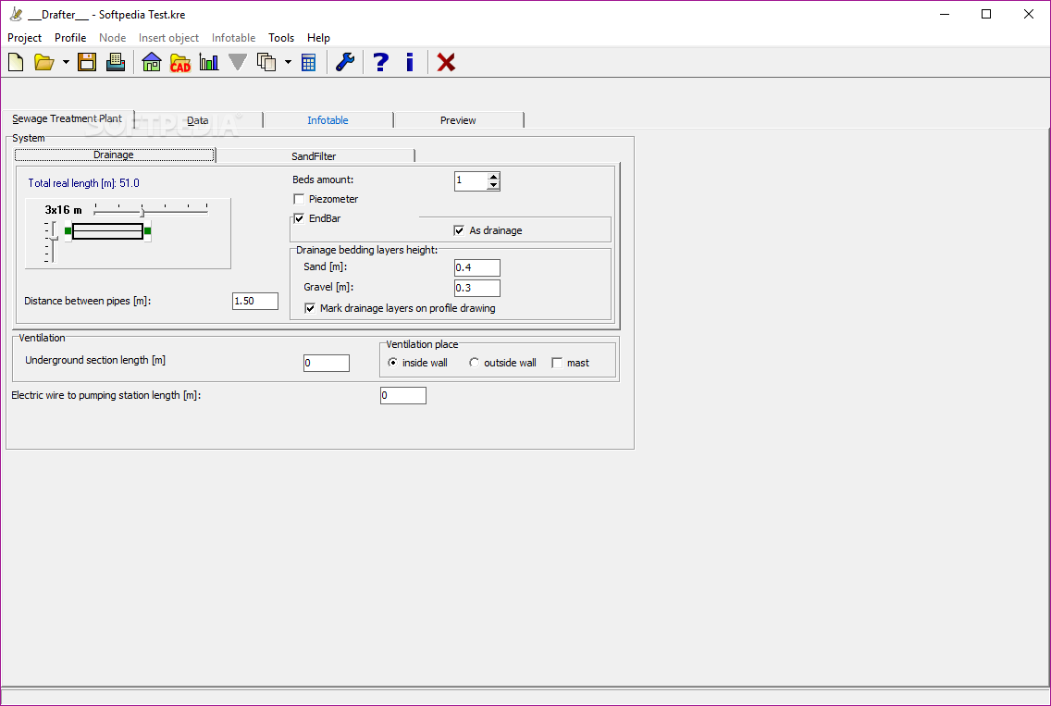Expand the dropdown arrow beside the copy icon

coord(289,62)
